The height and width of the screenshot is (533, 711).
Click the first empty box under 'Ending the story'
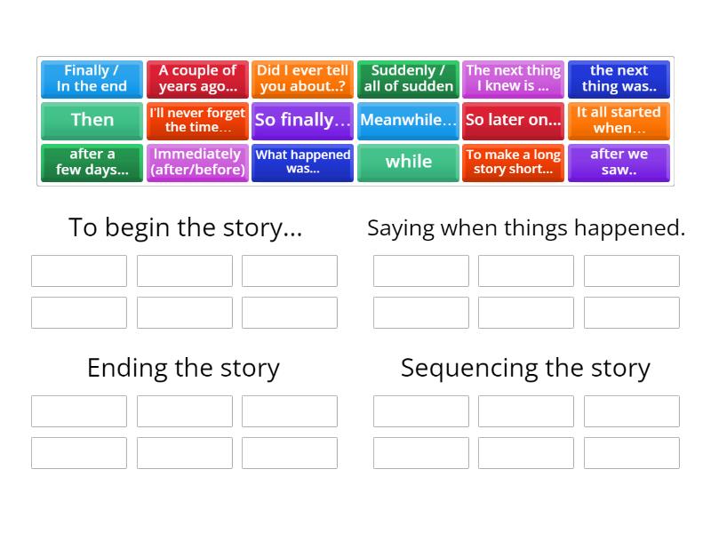pyautogui.click(x=78, y=410)
